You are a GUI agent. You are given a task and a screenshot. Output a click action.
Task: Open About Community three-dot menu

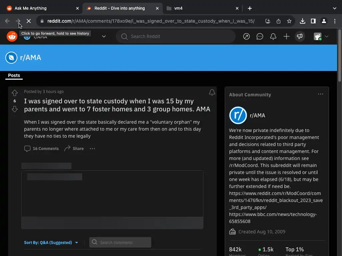point(320,94)
